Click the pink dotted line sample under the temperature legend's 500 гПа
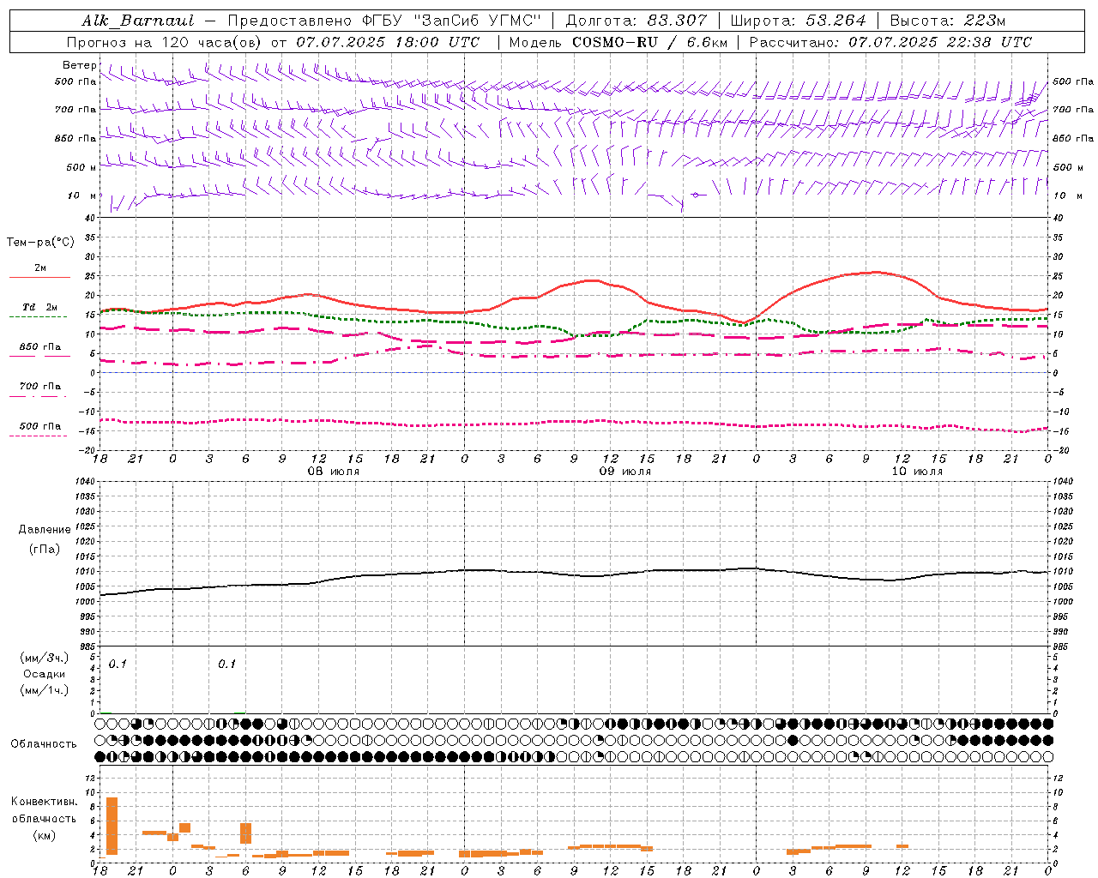This screenshot has height=878, width=1098. coord(38,436)
